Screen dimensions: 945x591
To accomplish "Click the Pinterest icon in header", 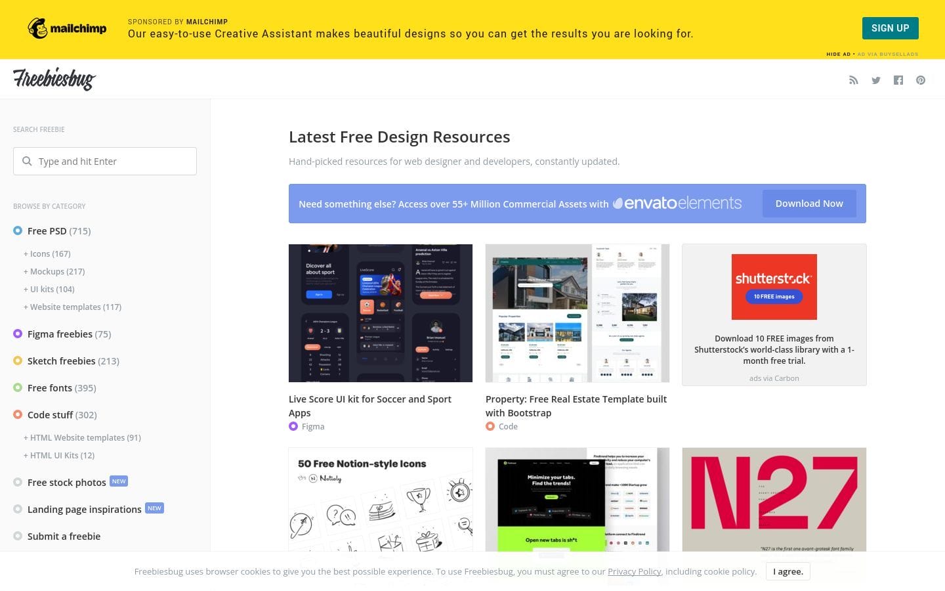I will 921,80.
